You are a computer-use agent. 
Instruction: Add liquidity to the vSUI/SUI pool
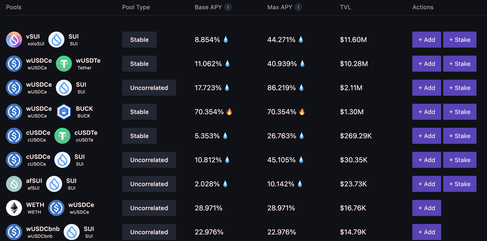427,40
